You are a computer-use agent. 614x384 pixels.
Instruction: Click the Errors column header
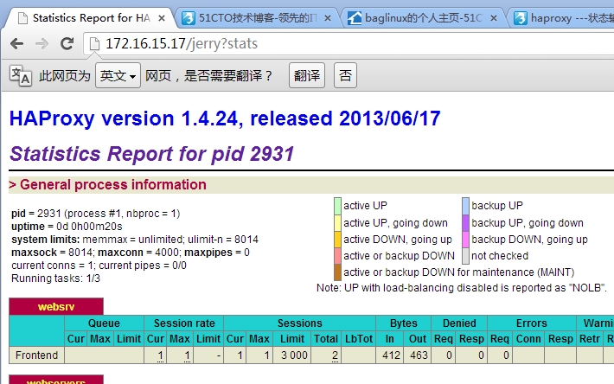[531, 323]
